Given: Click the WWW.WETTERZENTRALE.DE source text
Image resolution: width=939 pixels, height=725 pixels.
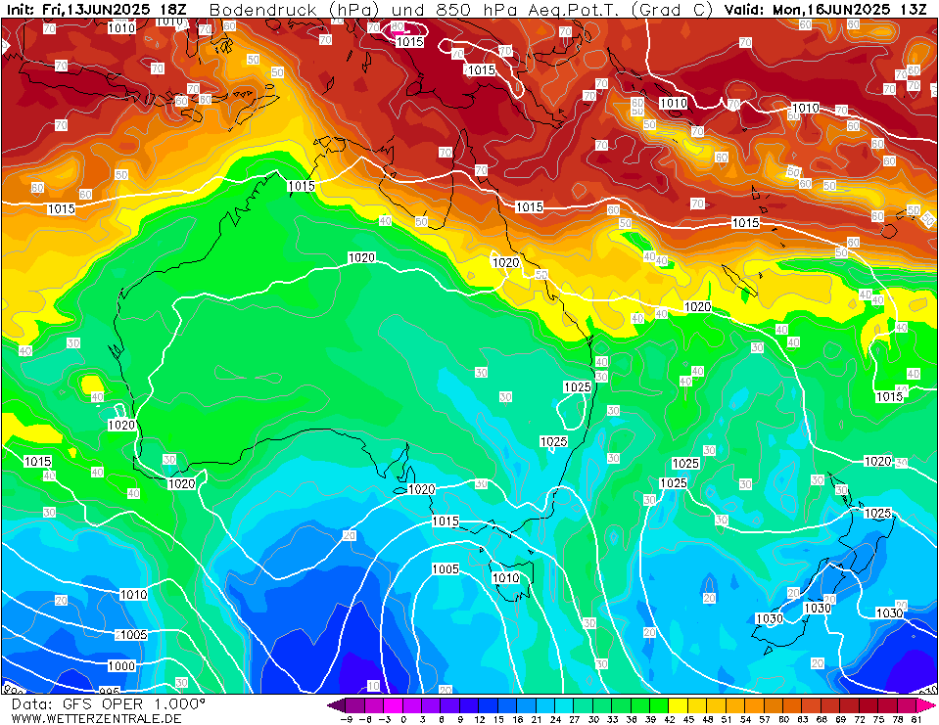Looking at the screenshot, I should [x=96, y=718].
